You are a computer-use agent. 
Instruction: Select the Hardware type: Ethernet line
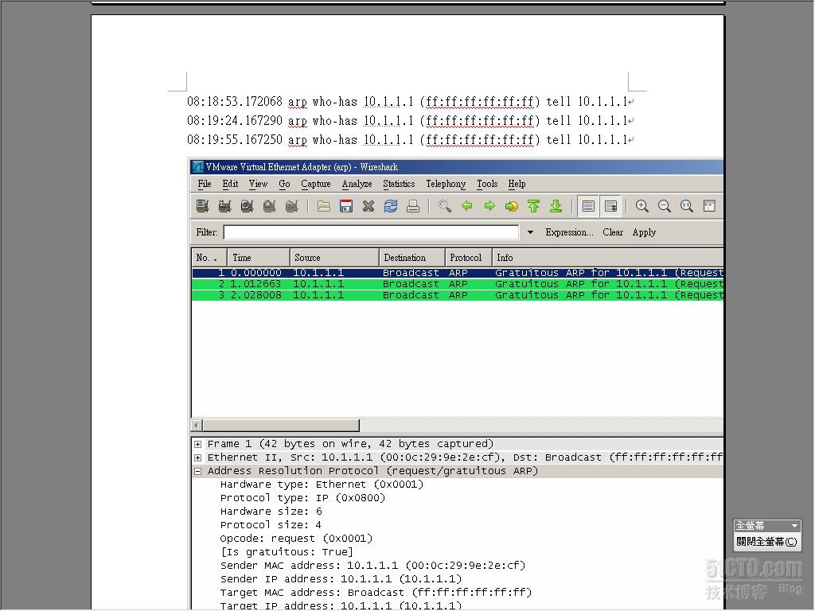click(322, 485)
